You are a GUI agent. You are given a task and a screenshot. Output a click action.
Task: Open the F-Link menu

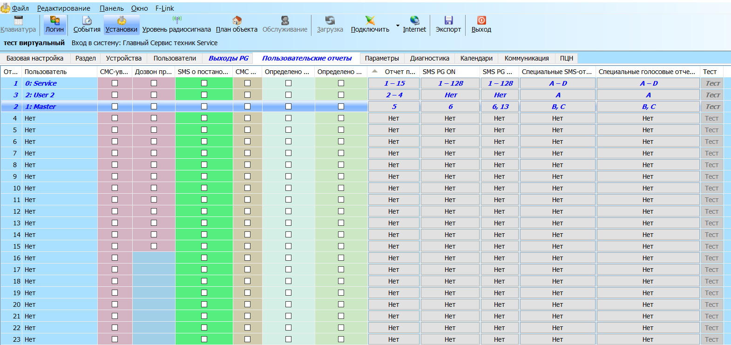pyautogui.click(x=165, y=8)
